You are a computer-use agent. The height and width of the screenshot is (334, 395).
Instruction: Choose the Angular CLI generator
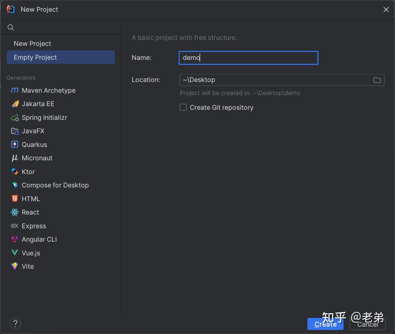tap(39, 239)
